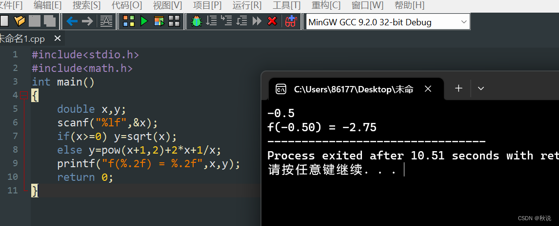
Task: Click the 请按任意键继续 prompt in console
Action: [332, 170]
